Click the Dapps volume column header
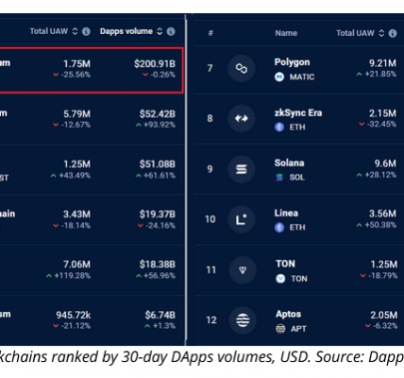Image resolution: width=404 pixels, height=378 pixels. tap(126, 31)
